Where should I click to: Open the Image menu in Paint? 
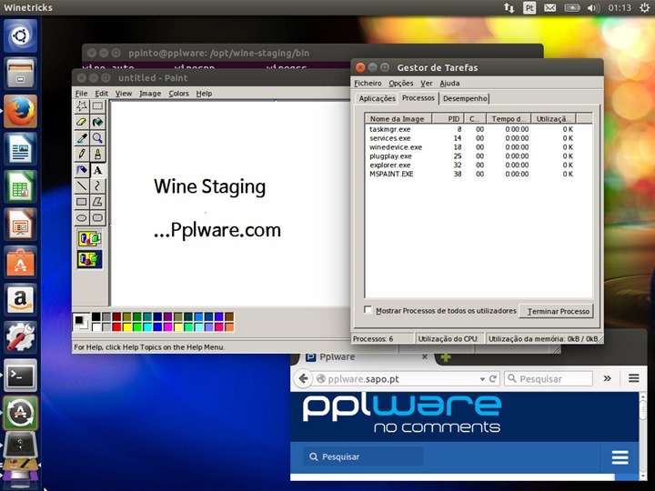pos(150,94)
